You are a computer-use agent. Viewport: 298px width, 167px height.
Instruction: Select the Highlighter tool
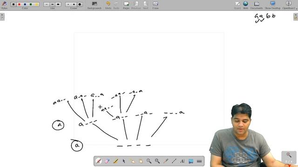pyautogui.click(x=115, y=161)
